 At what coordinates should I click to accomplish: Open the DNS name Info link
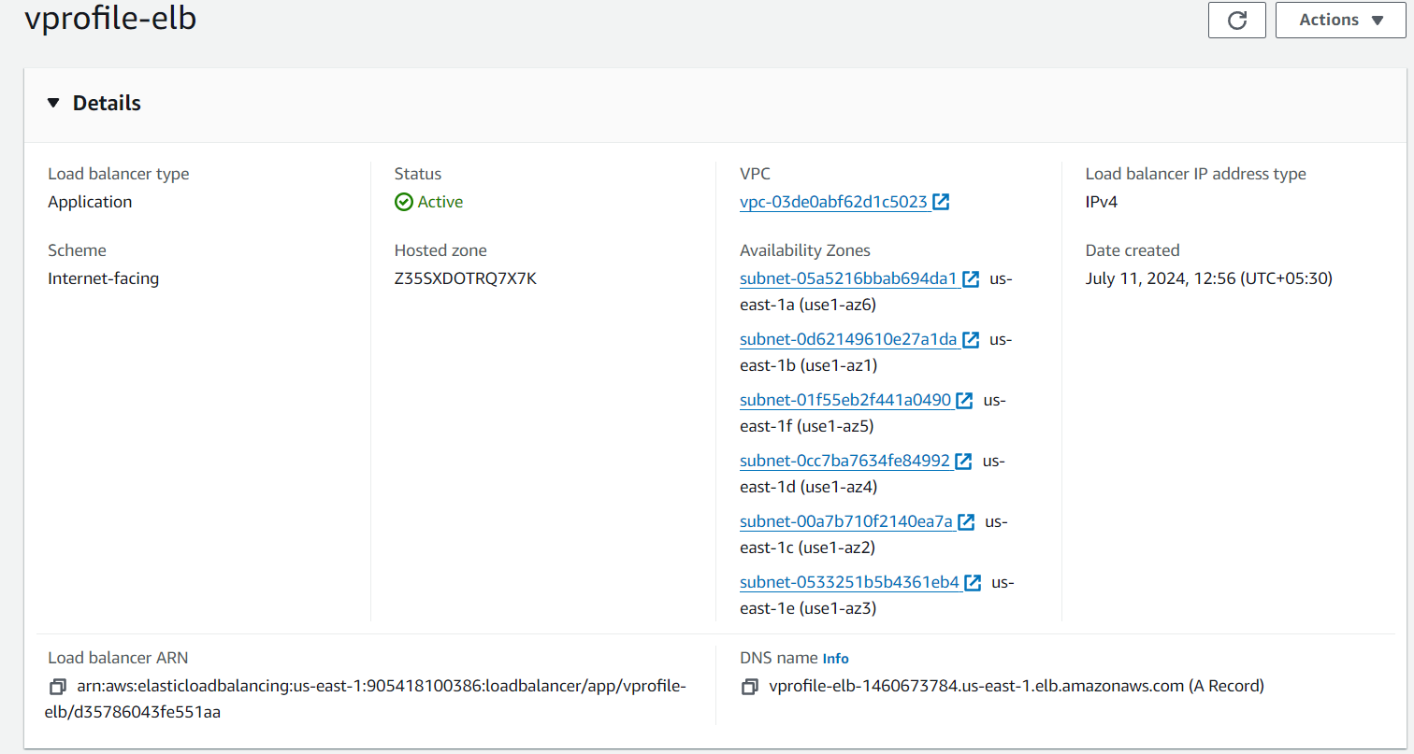[x=836, y=659]
